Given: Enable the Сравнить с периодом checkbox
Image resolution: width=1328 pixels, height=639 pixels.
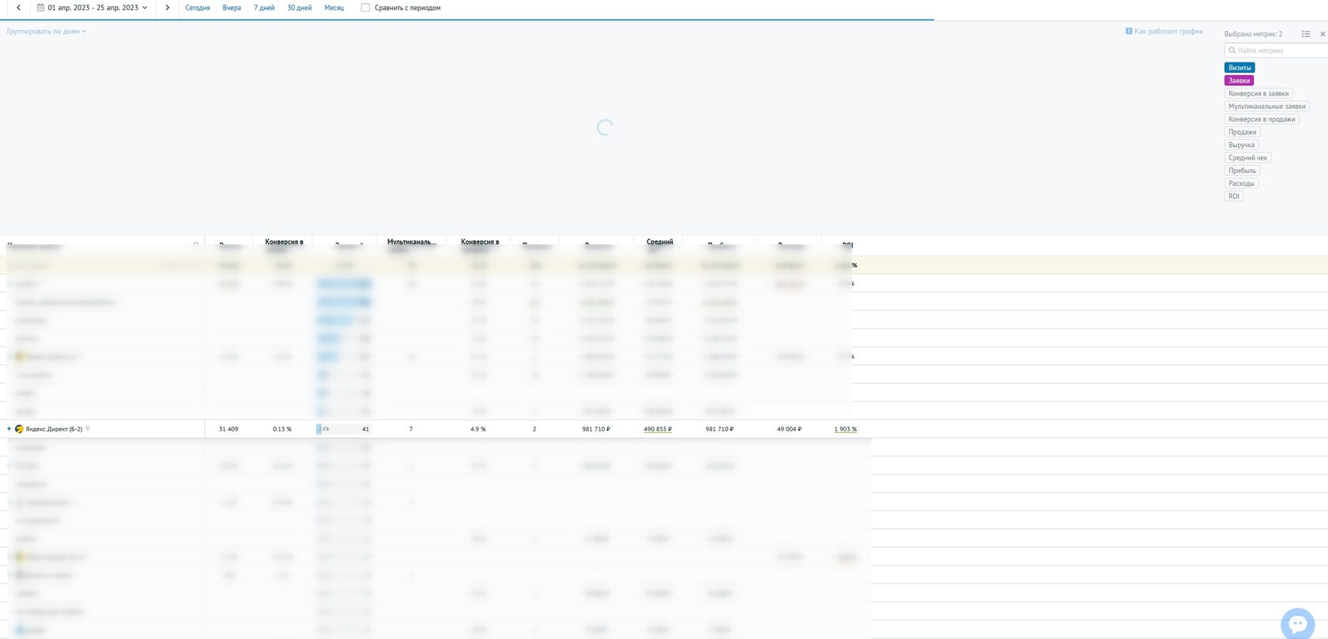Looking at the screenshot, I should coord(365,8).
